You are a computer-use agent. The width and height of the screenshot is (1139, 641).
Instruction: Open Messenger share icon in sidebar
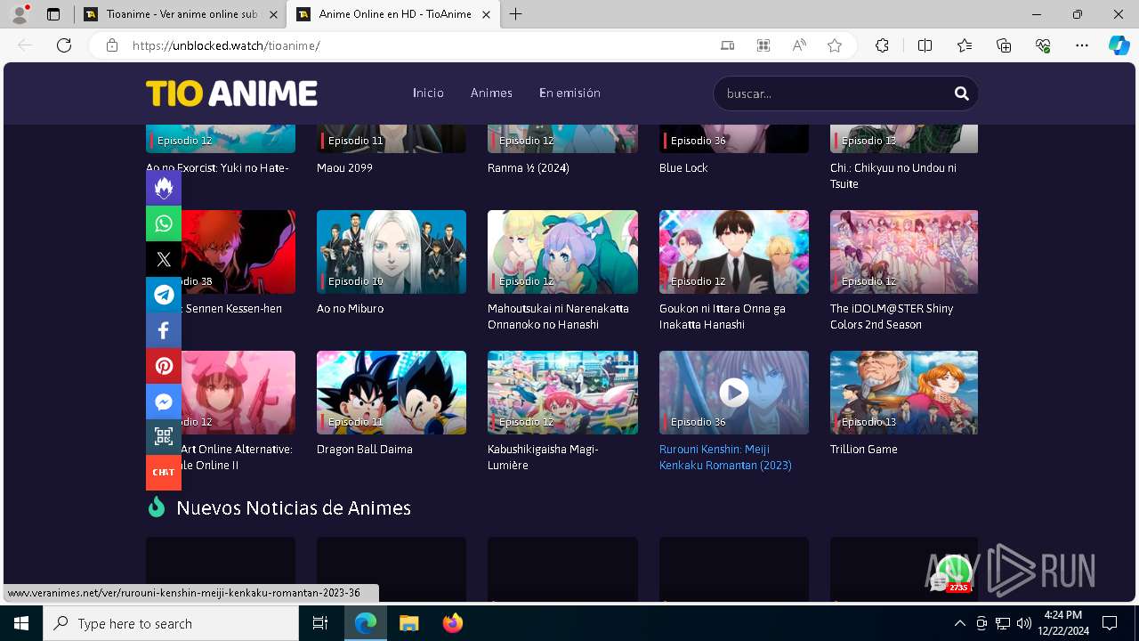pyautogui.click(x=164, y=402)
